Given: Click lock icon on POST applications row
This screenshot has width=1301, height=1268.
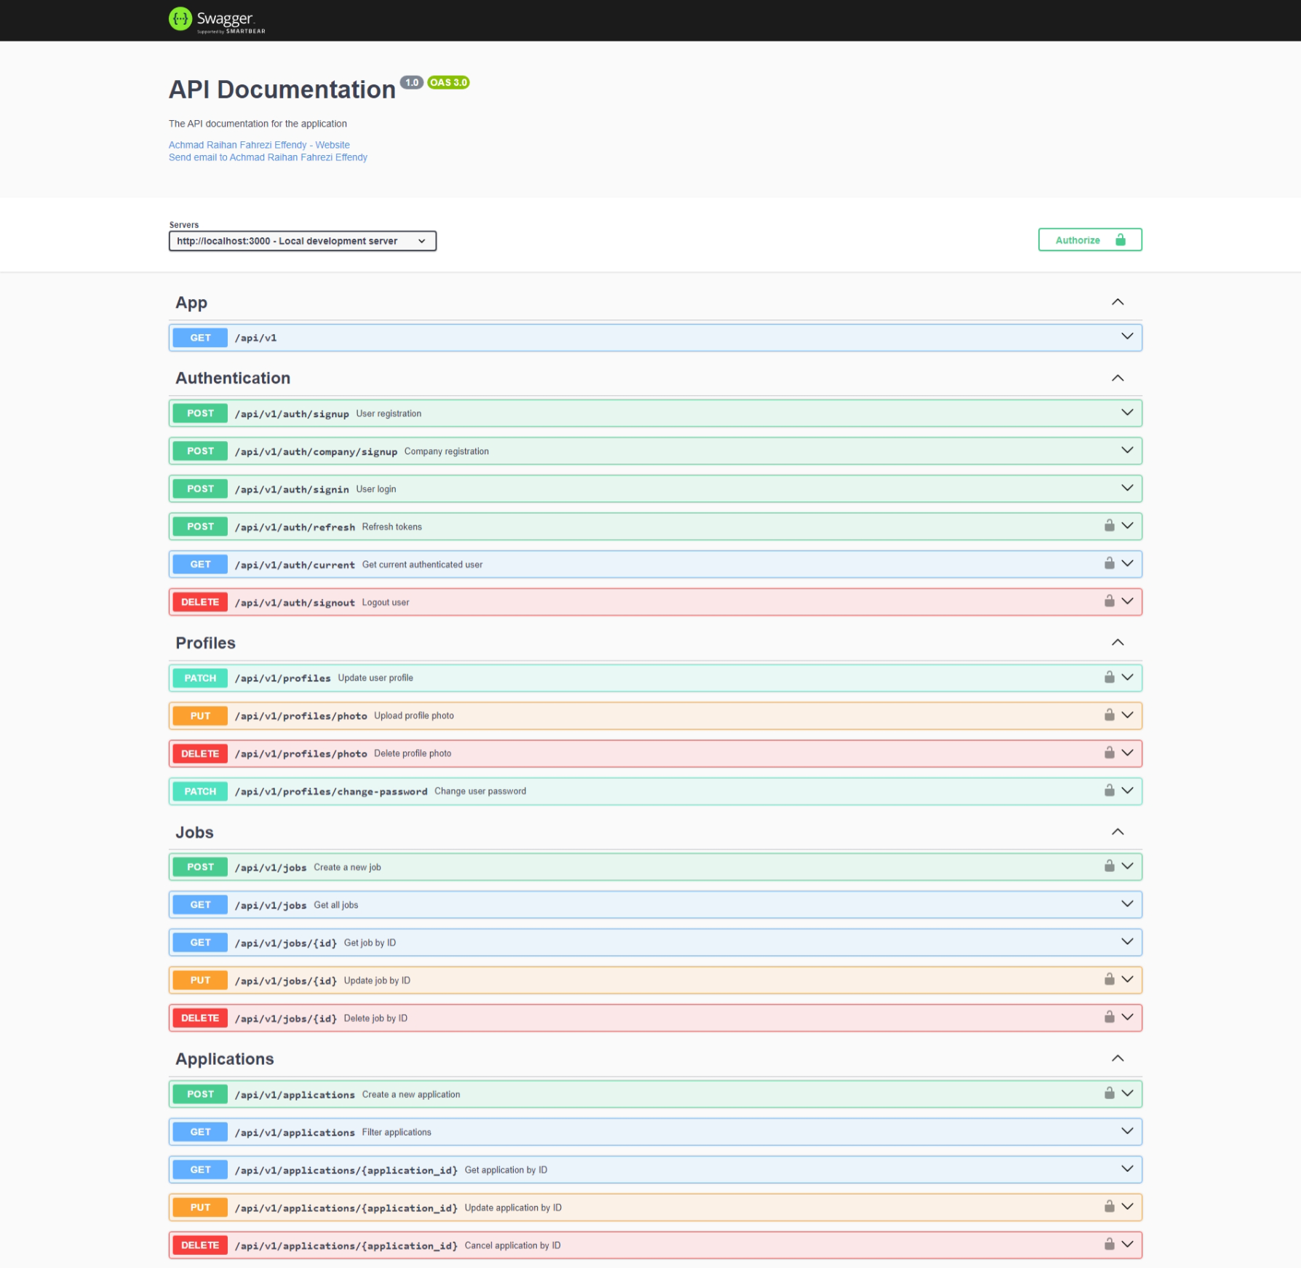Looking at the screenshot, I should 1109,1093.
